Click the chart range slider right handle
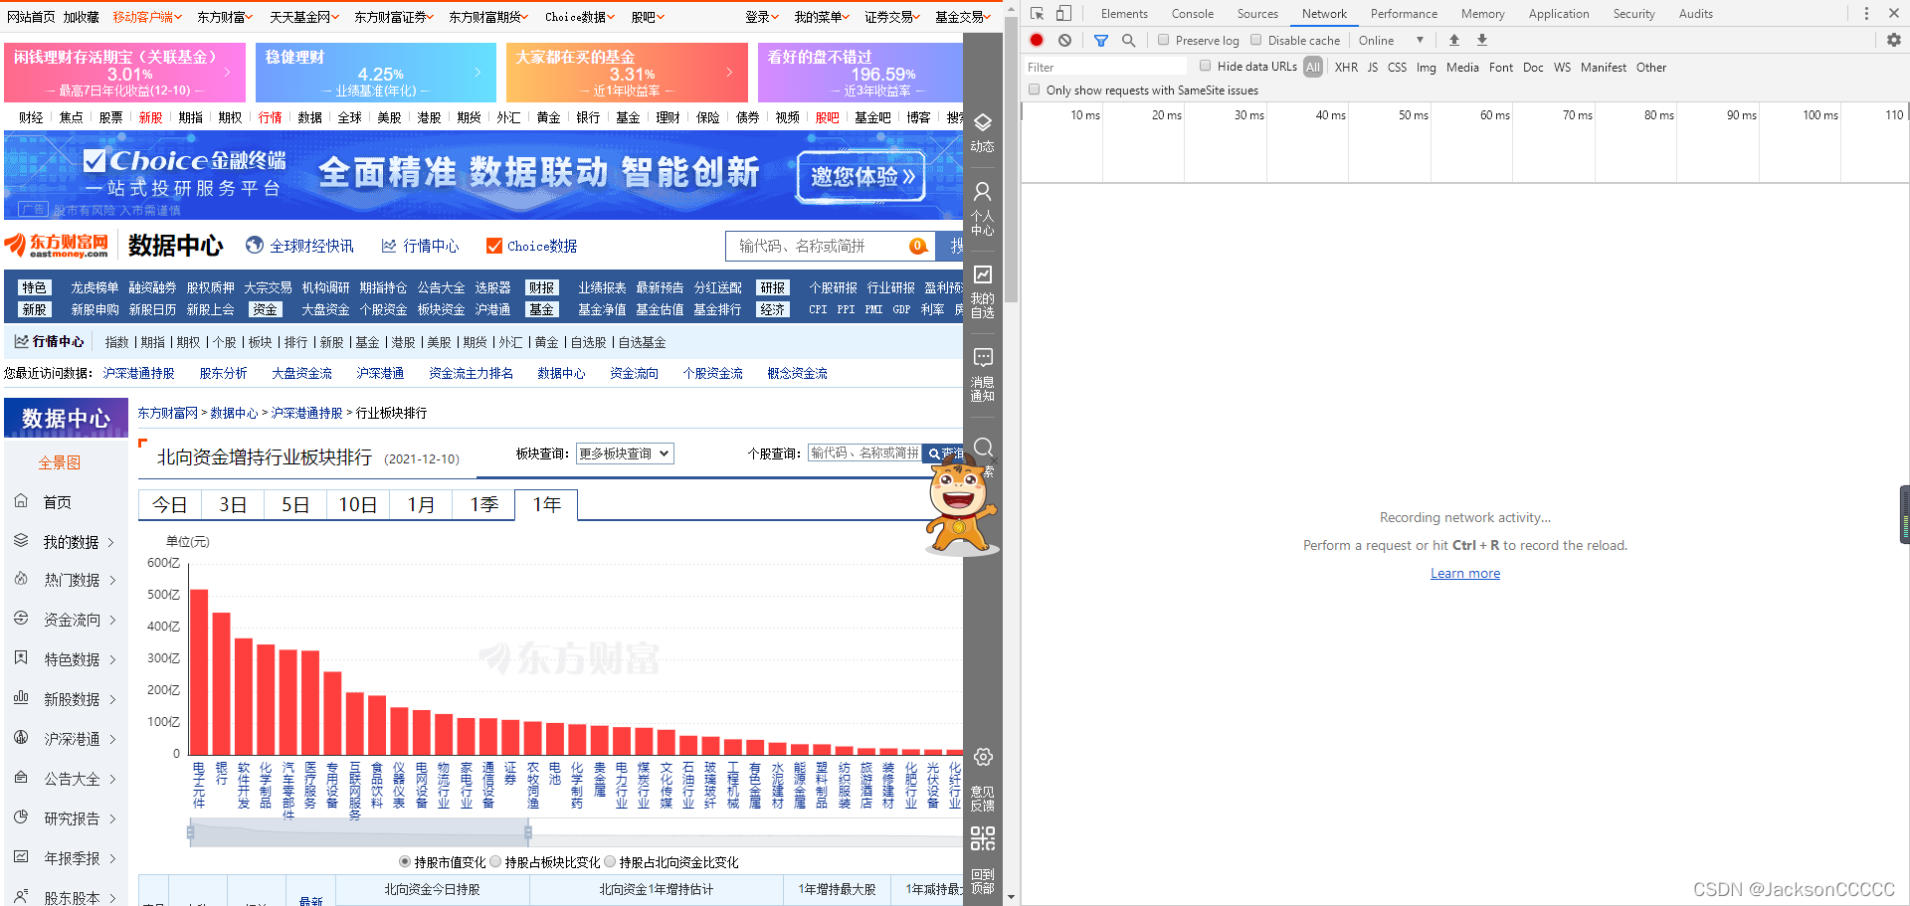The width and height of the screenshot is (1910, 906). pyautogui.click(x=527, y=832)
